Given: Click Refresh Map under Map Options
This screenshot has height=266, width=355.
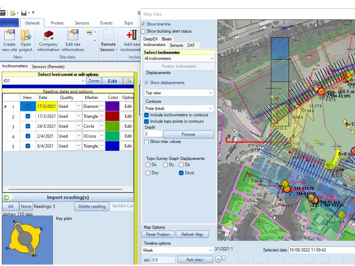Looking at the screenshot, I should tap(192, 234).
